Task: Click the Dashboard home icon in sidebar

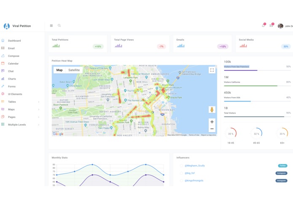Action: coord(3,40)
